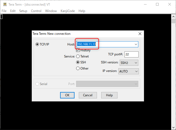Image resolution: width=176 pixels, height=130 pixels.
Task: Click the Cancel button
Action: point(88,95)
